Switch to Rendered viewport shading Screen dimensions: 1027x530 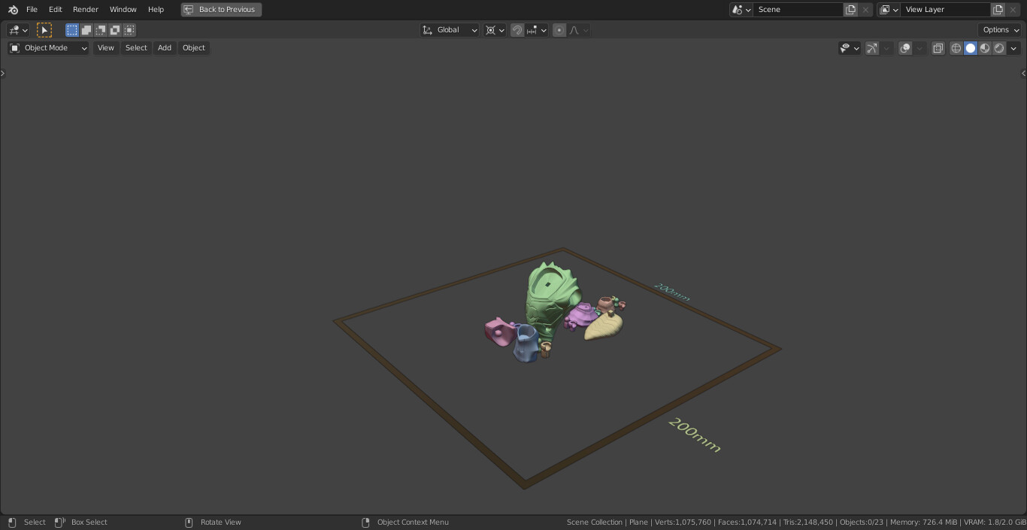(999, 48)
